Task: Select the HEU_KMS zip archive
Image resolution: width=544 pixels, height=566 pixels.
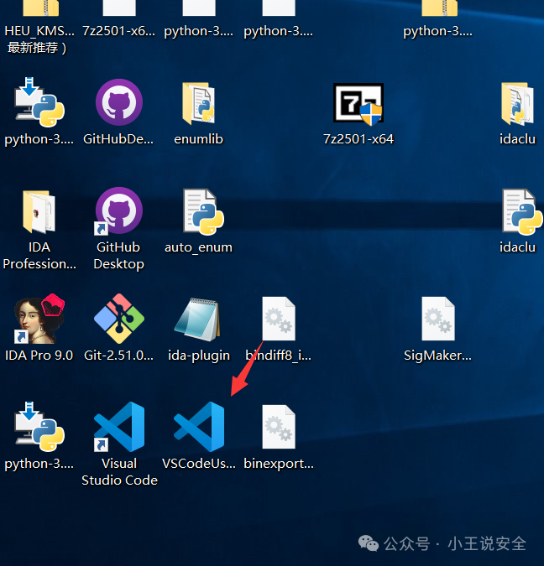Action: click(x=40, y=8)
